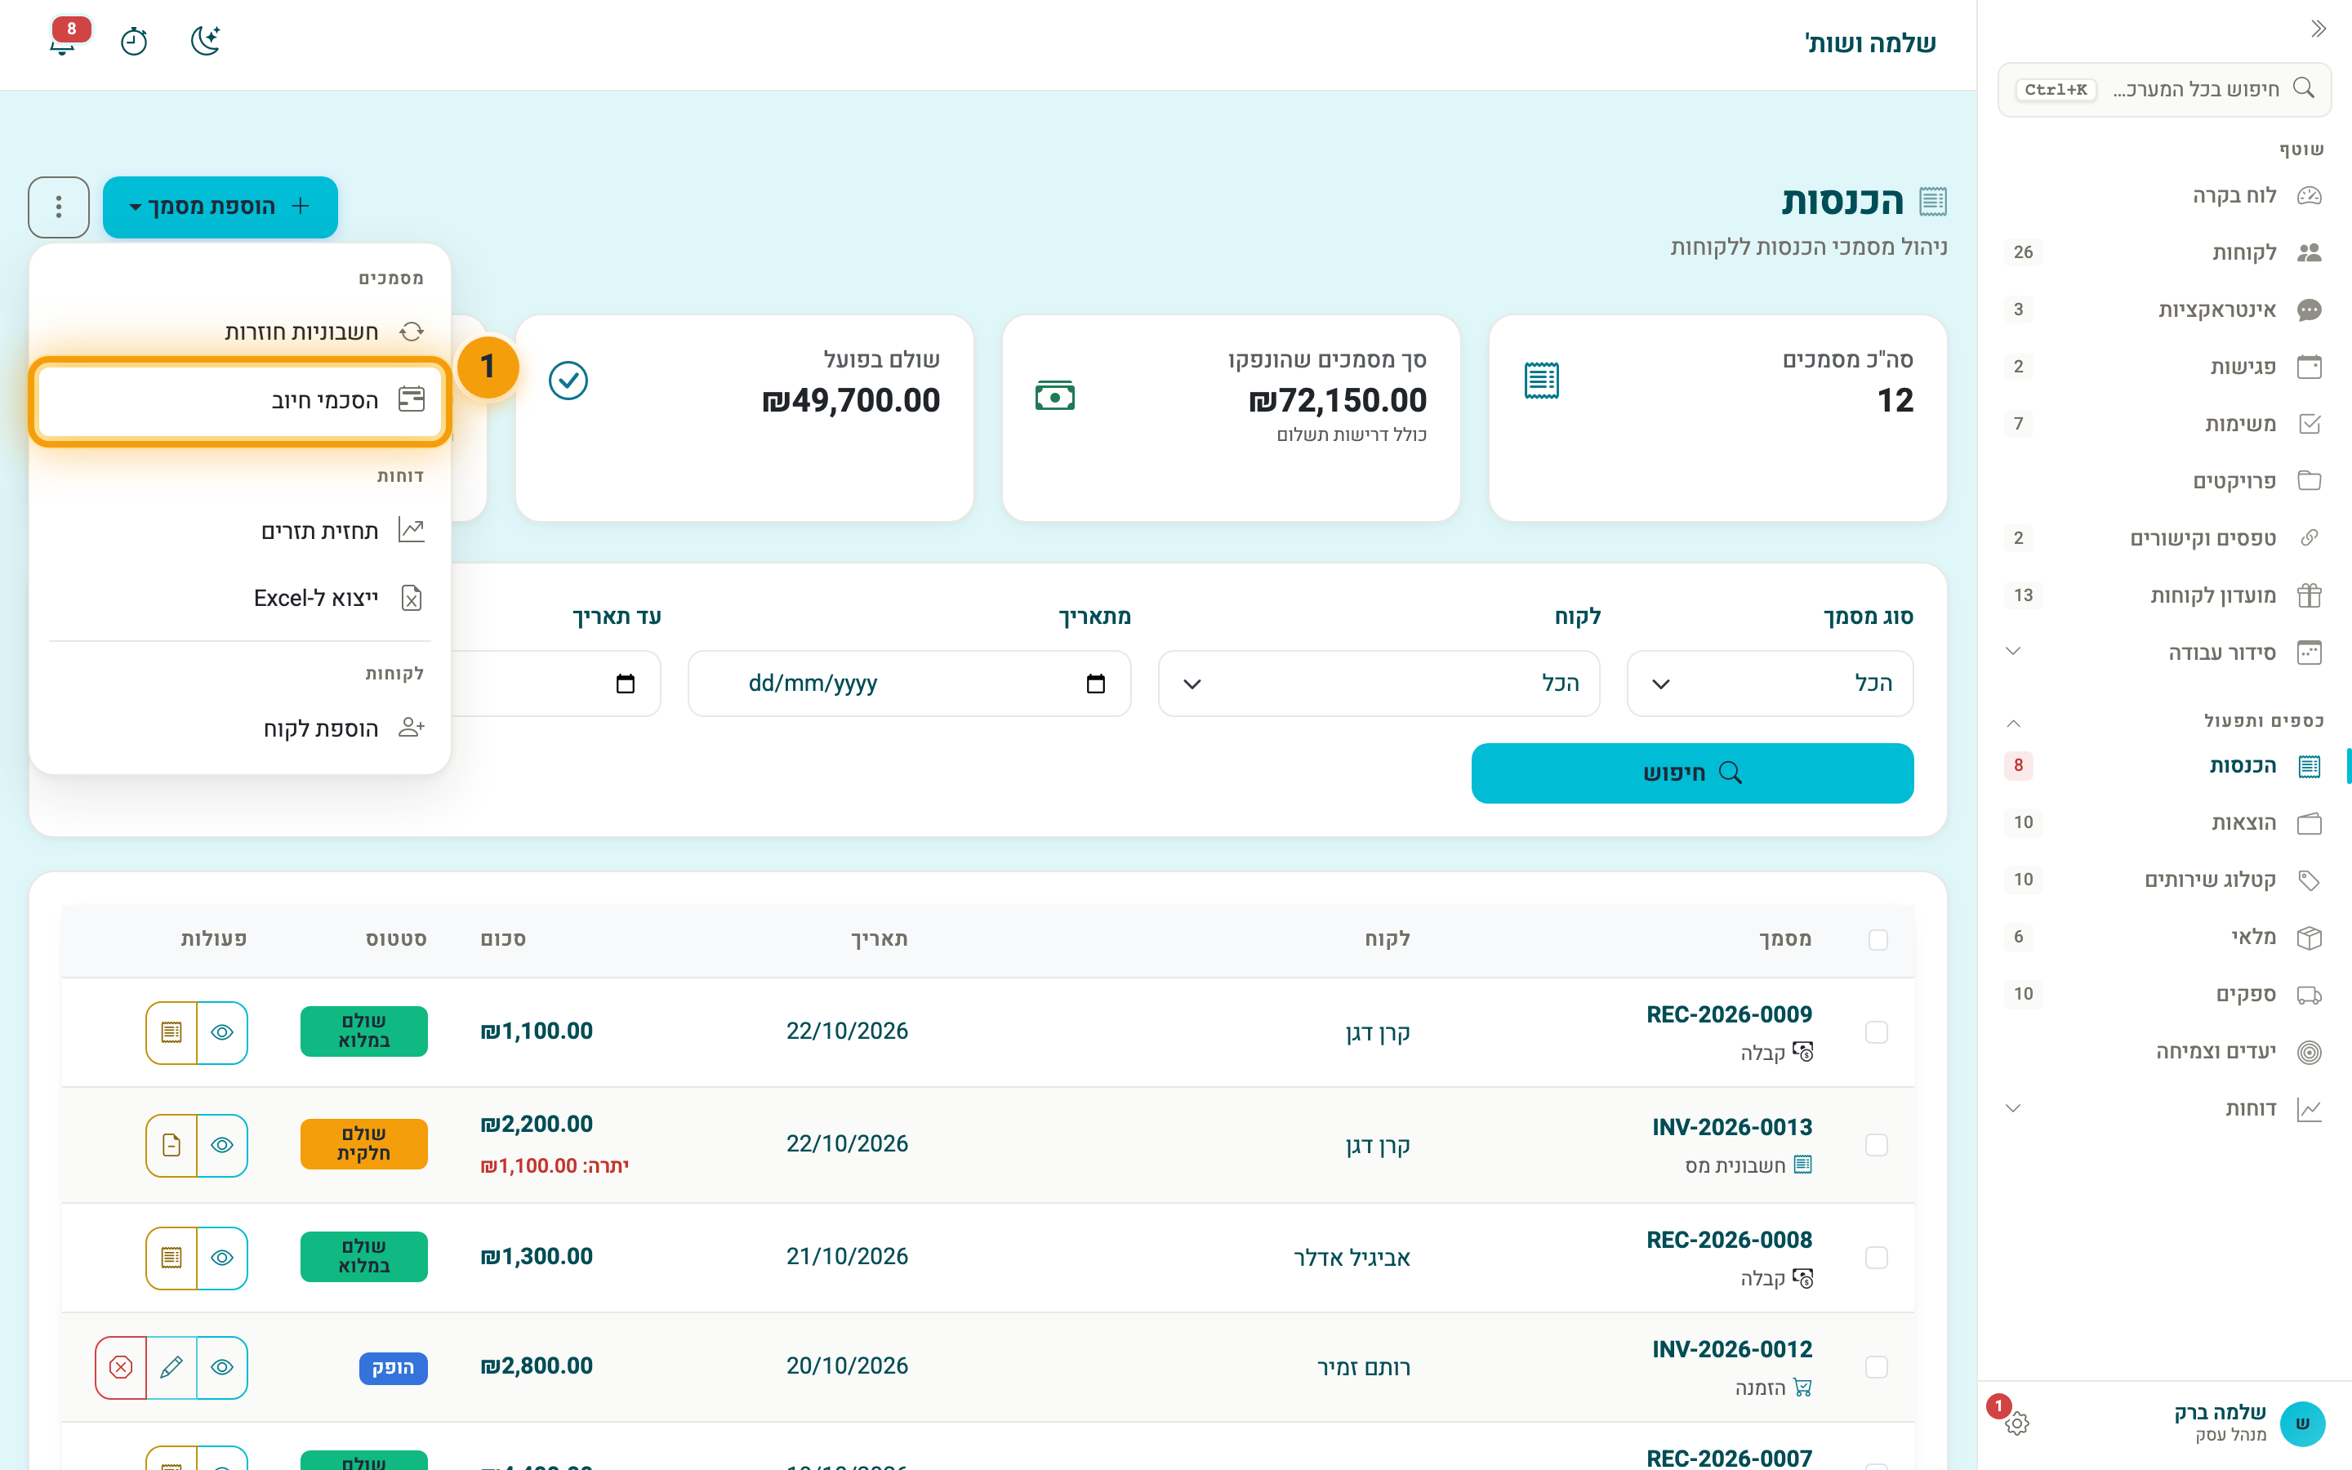Go to הוצאות in sidebar

(x=2166, y=822)
